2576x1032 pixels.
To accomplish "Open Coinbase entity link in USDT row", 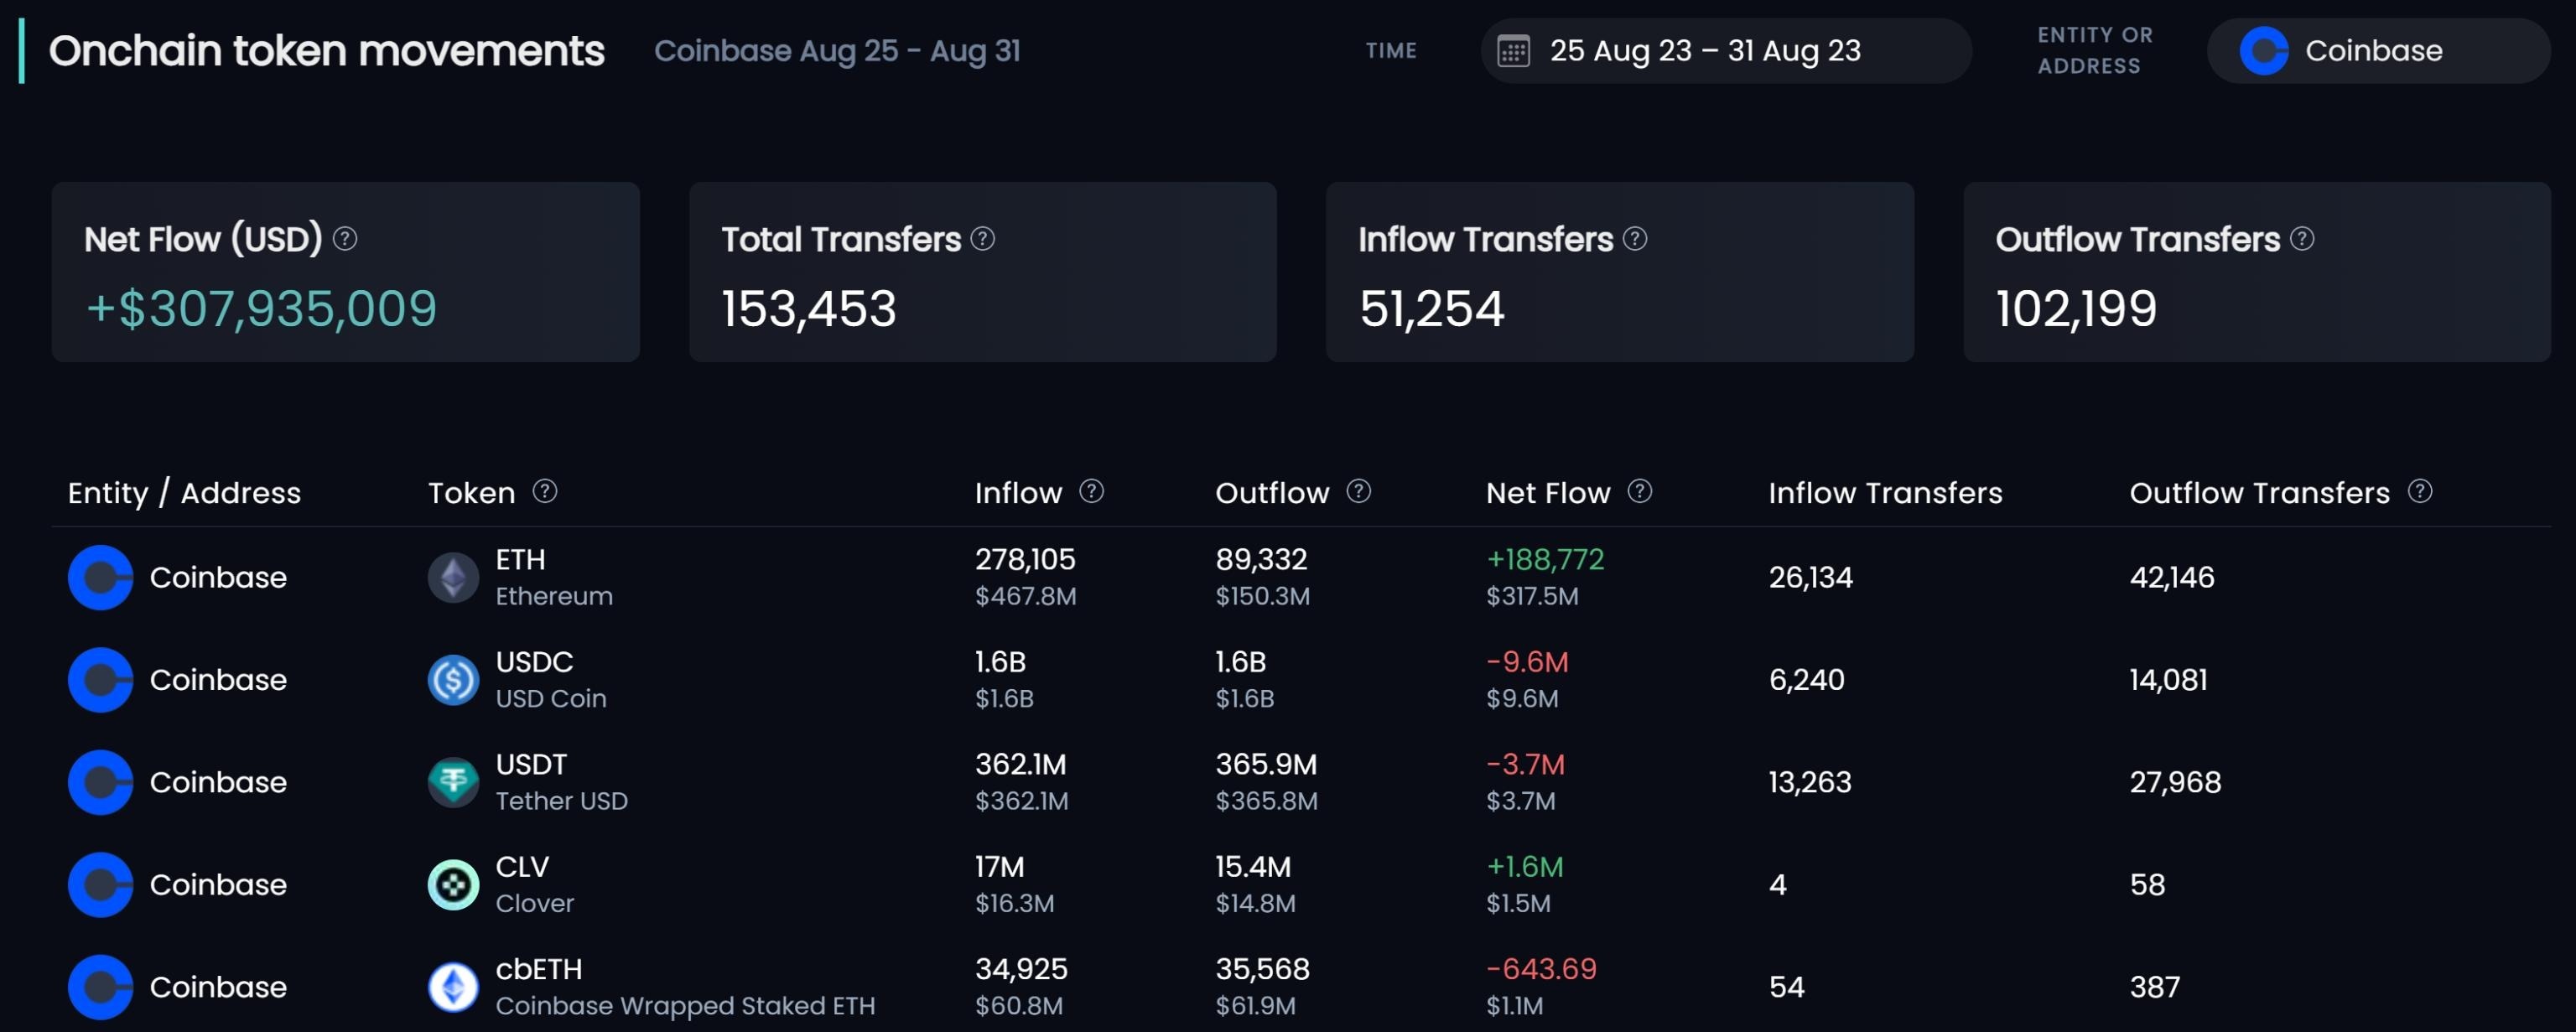I will tap(218, 782).
